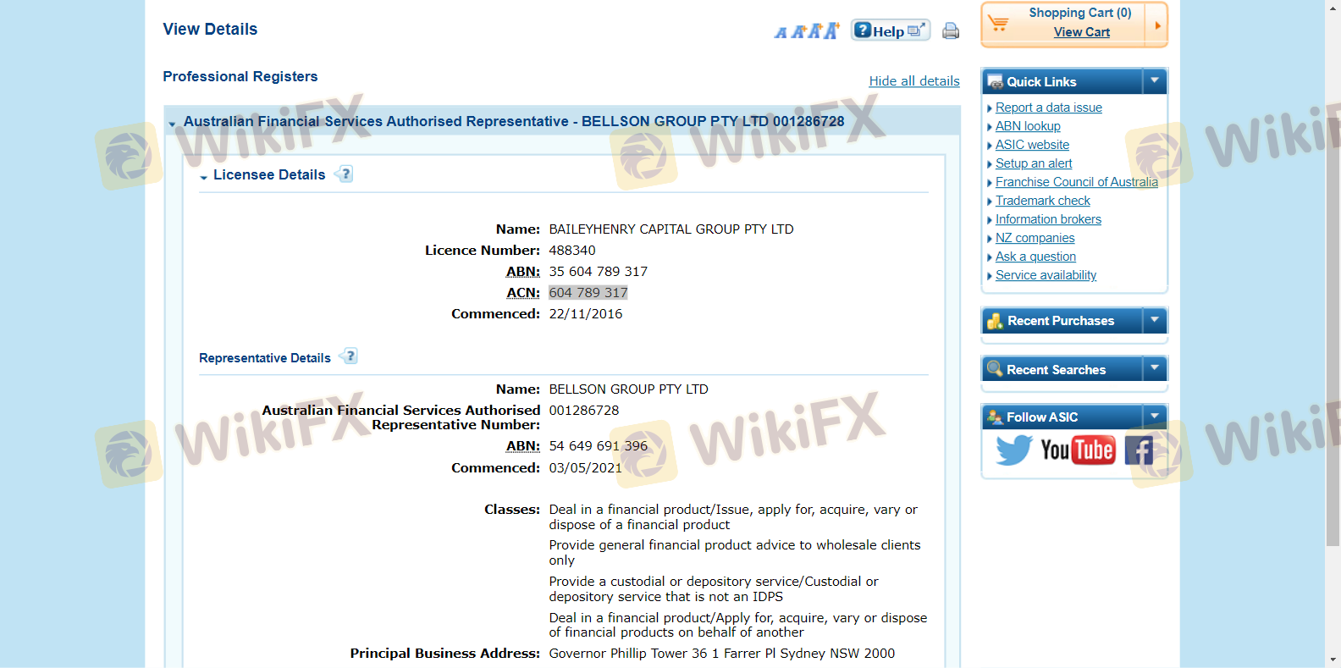Select the smallest font size A icon
The image size is (1341, 668).
(x=781, y=33)
